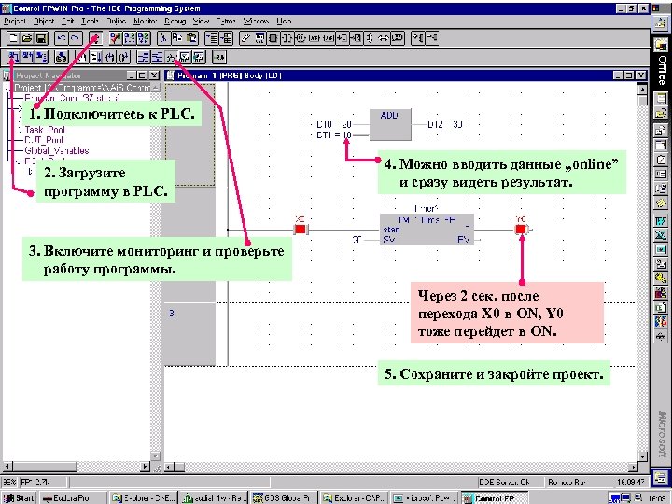This screenshot has height=504, width=672.
Task: Click the Download program to PLC icon
Action: tap(14, 57)
